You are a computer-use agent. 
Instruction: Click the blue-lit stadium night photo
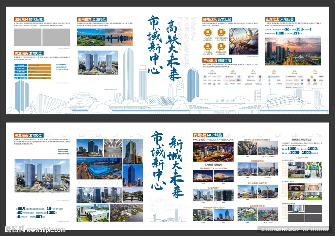click(99, 169)
